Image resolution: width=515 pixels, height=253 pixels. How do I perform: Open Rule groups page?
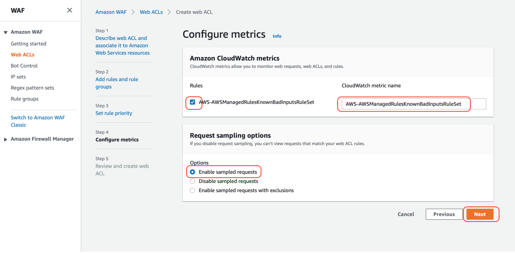tap(25, 99)
